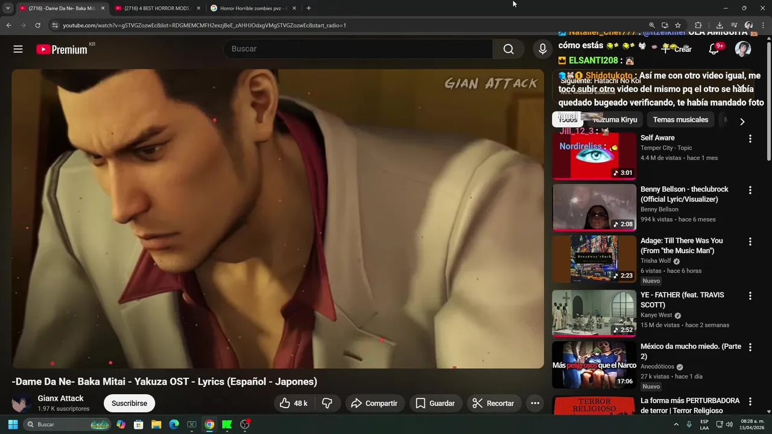Bookmark this page with the star
The width and height of the screenshot is (772, 434).
click(x=678, y=25)
